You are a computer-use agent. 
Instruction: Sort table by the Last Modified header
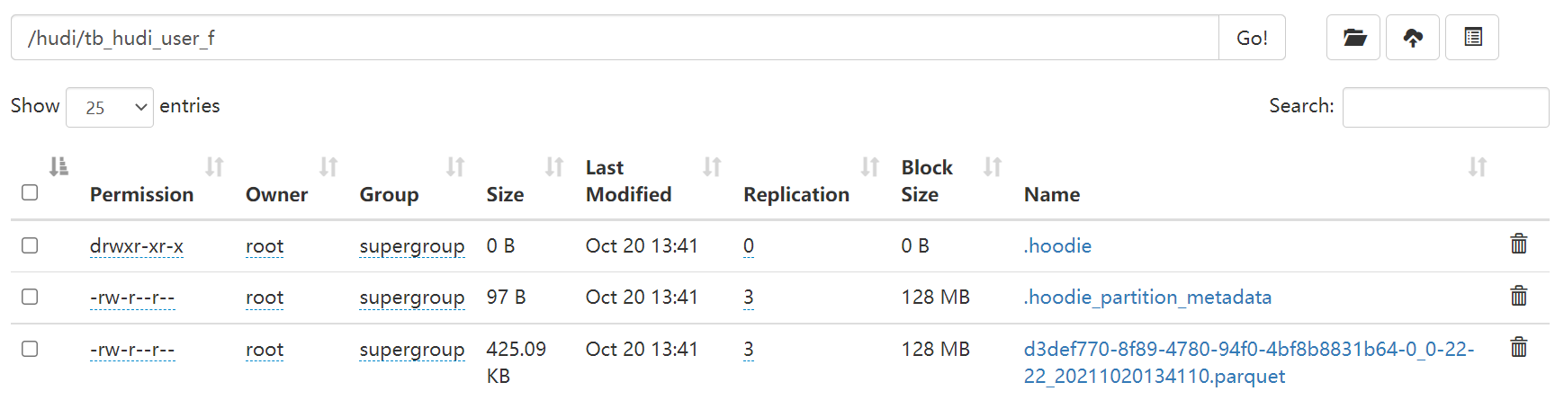(x=628, y=181)
